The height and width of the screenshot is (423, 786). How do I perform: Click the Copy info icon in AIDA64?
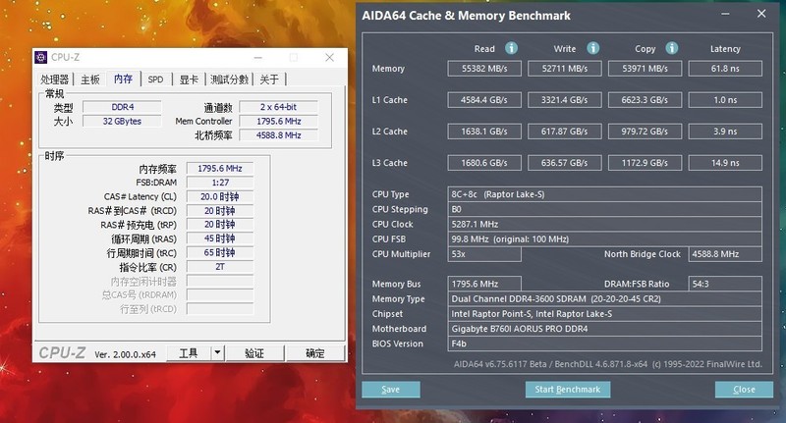point(672,48)
